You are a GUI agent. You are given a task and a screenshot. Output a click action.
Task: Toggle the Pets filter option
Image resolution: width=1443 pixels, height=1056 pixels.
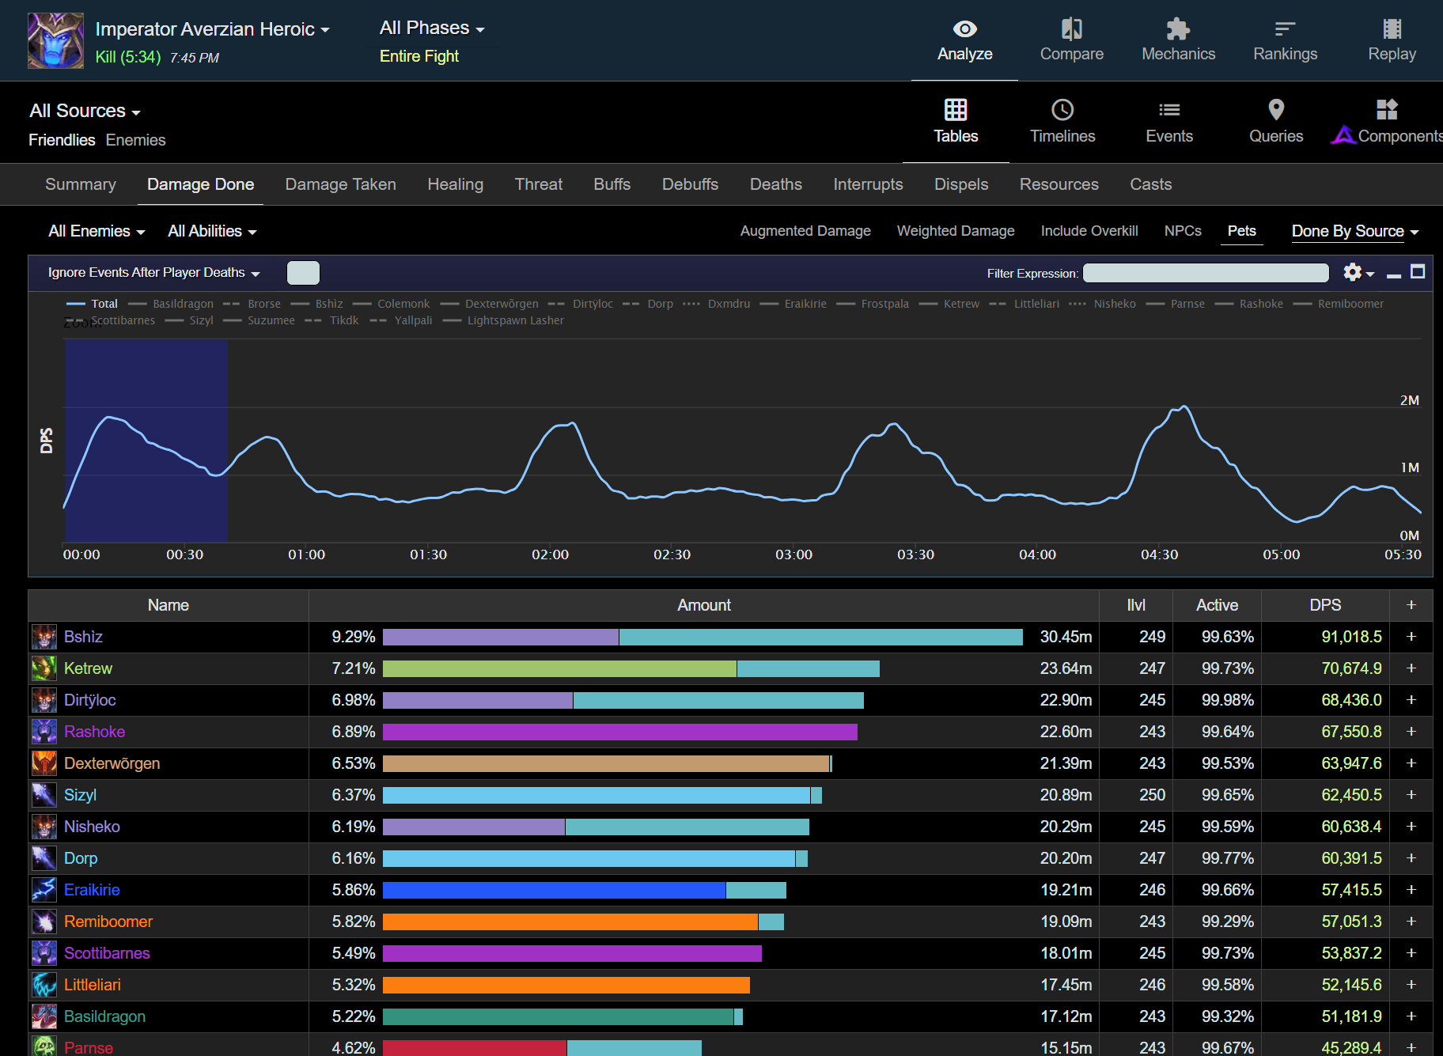(x=1241, y=231)
